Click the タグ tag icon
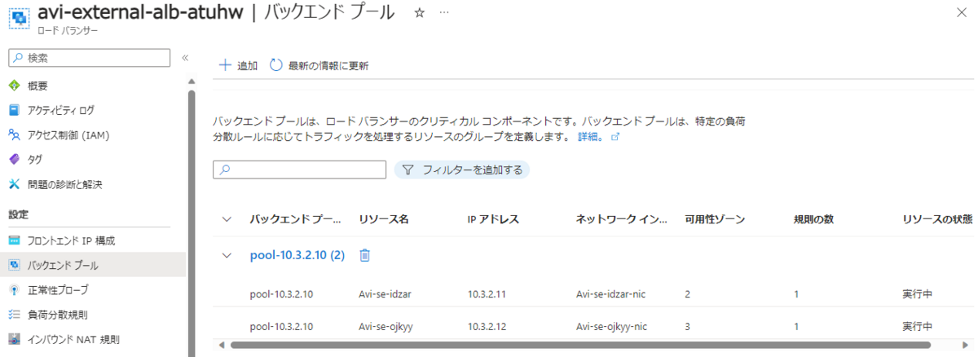This screenshot has width=978, height=357. point(14,159)
